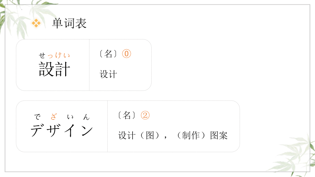Click the katakana ザ character
The image size is (315, 177).
(x=53, y=131)
